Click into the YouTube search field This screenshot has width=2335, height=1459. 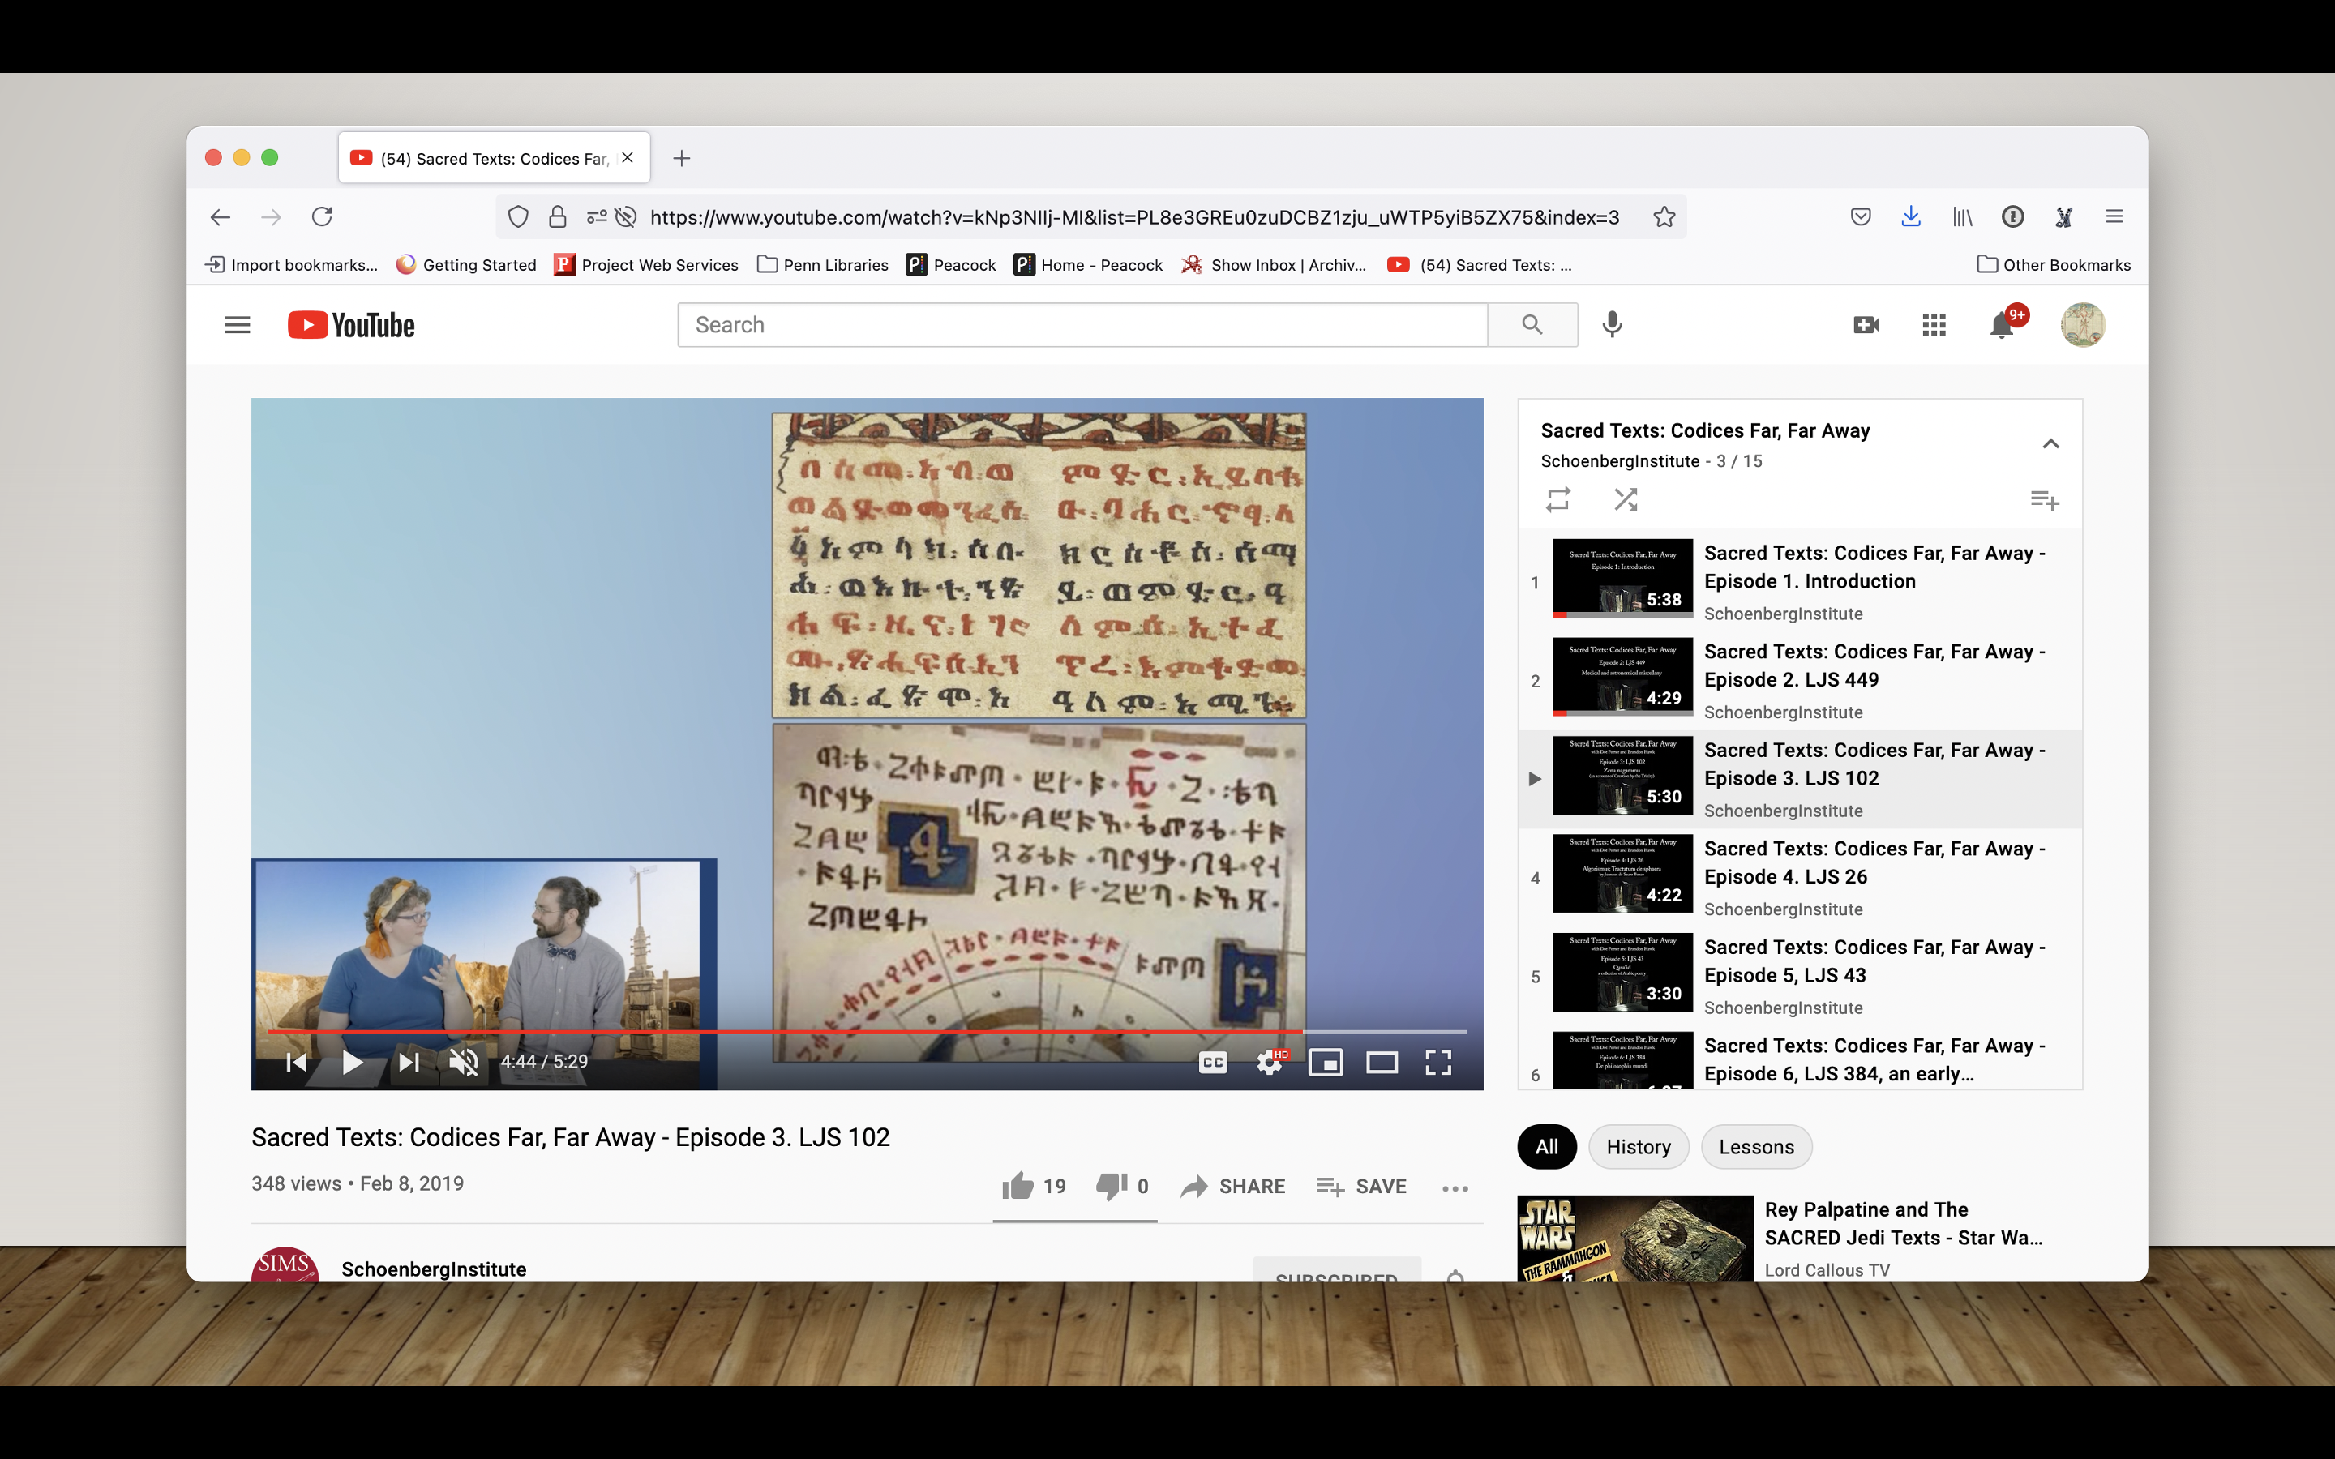pyautogui.click(x=1082, y=325)
